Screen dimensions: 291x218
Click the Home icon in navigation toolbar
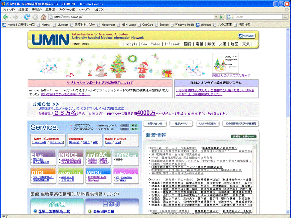43,17
